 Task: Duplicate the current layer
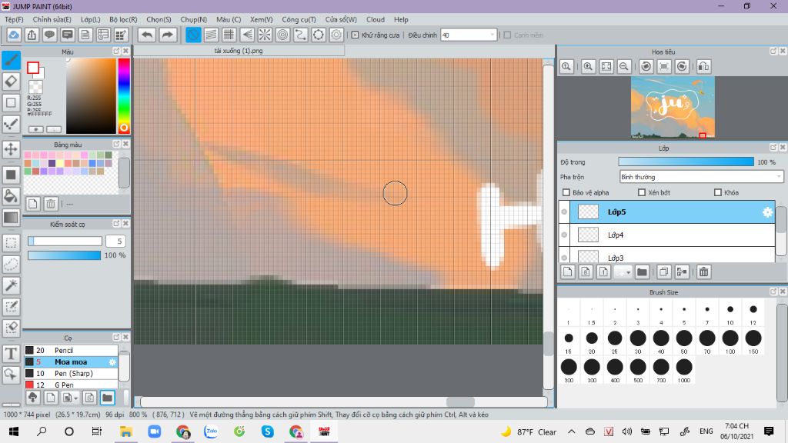pos(663,271)
